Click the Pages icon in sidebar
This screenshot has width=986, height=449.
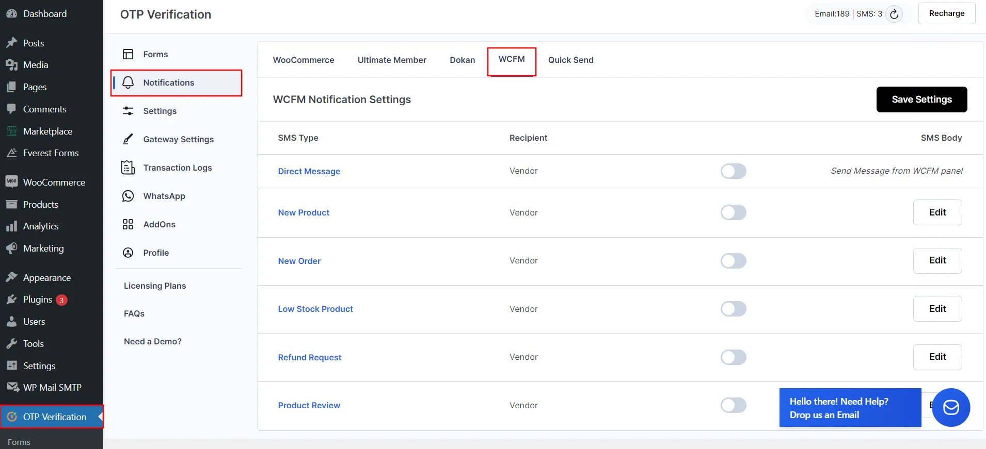pos(12,87)
